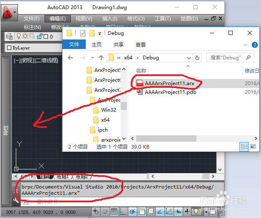This screenshot has height=218, width=261.
Task: Expand the address bar history dropdown
Action: (189, 58)
